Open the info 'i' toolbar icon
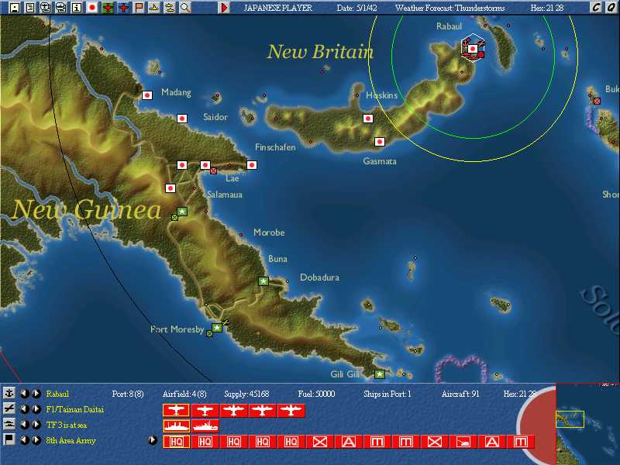620x465 pixels. click(76, 7)
